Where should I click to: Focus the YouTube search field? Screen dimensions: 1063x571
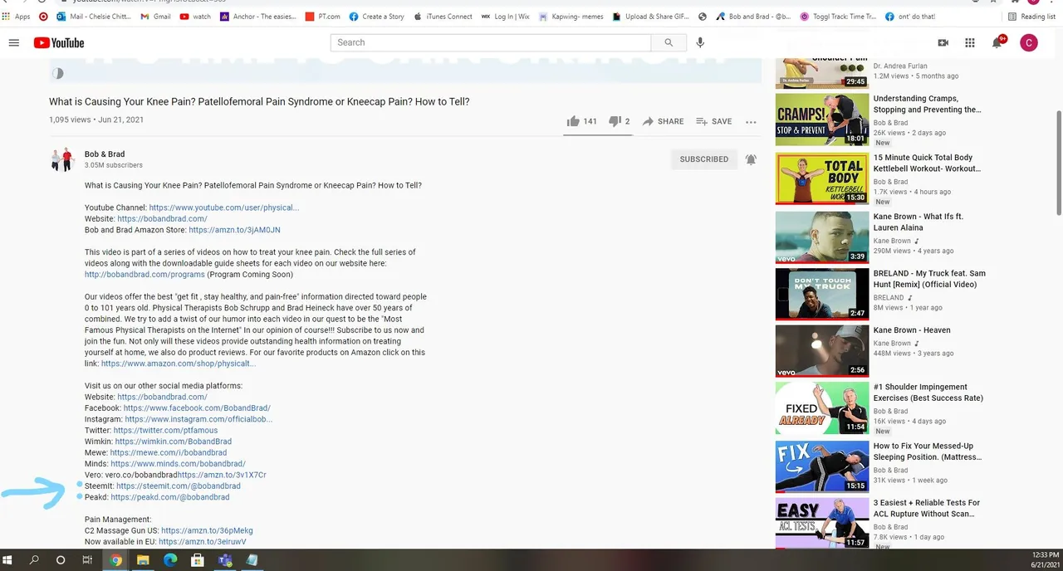coord(491,42)
